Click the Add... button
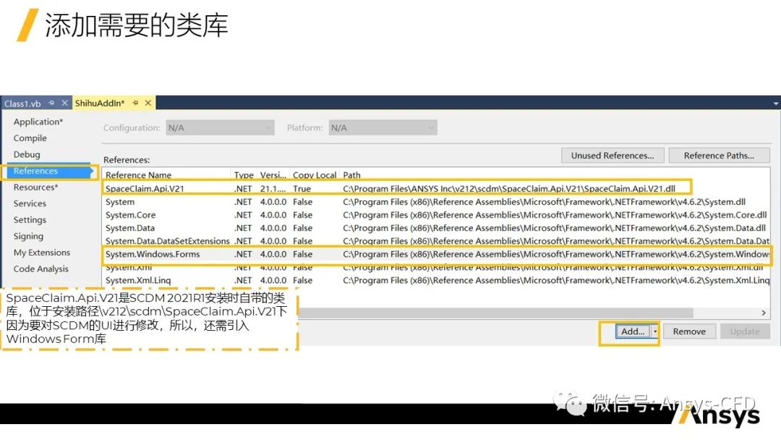781x440 pixels. (633, 331)
